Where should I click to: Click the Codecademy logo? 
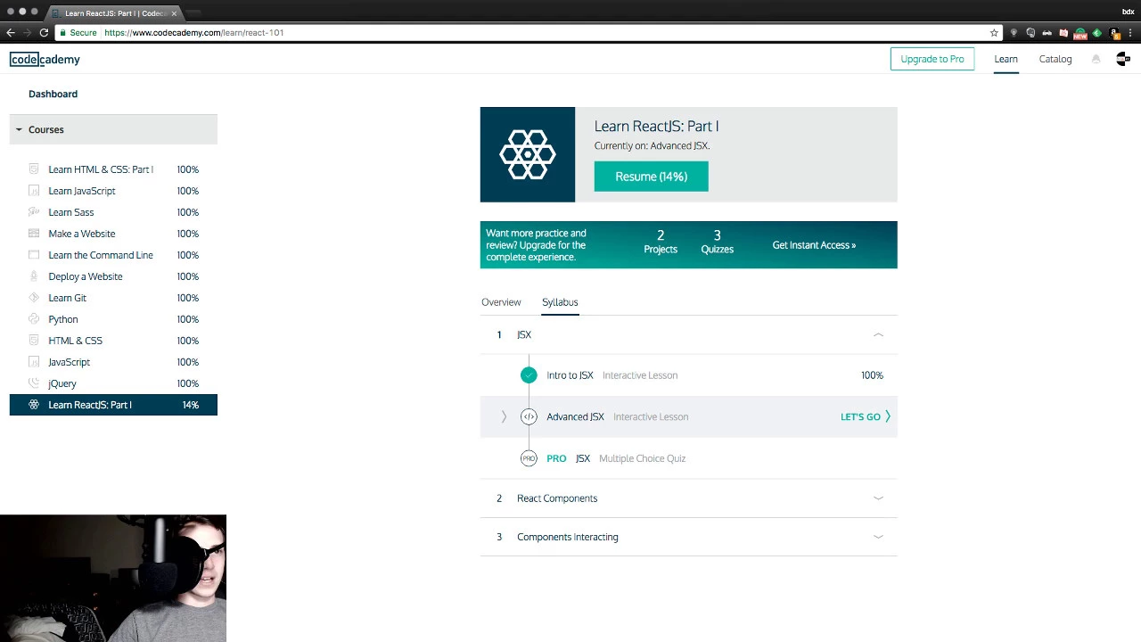click(45, 59)
